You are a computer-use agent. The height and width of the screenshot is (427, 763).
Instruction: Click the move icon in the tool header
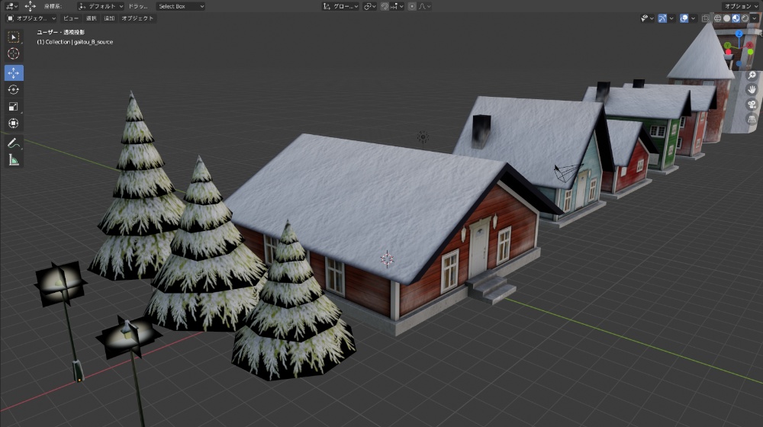click(31, 6)
